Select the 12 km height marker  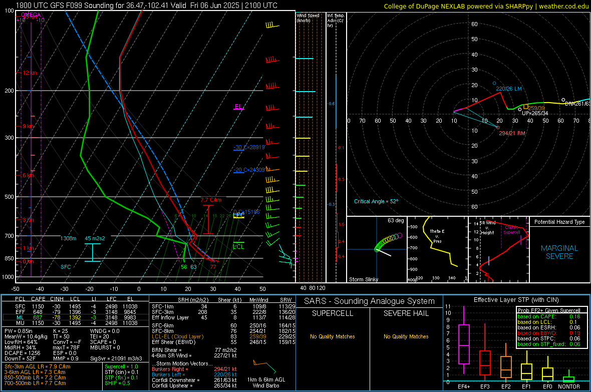[x=30, y=73]
